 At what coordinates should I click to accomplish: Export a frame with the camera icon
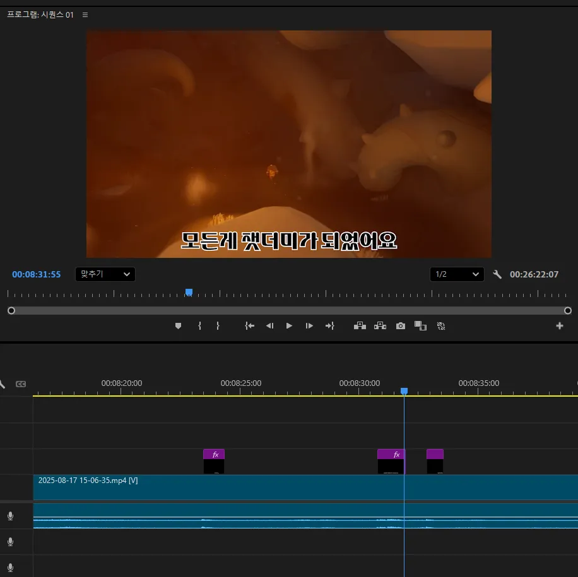(400, 326)
